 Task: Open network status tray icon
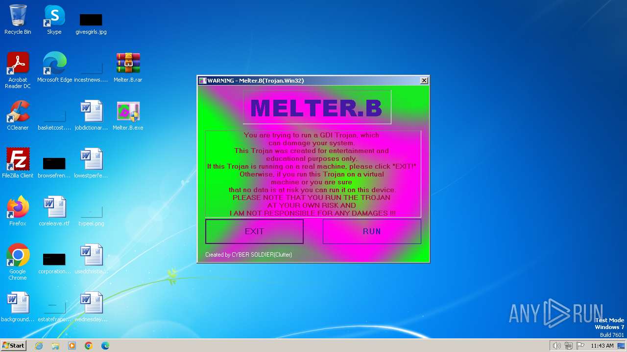[x=568, y=346]
